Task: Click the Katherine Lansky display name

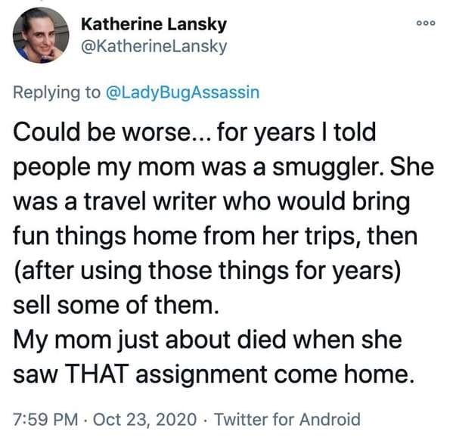Action: 154,24
